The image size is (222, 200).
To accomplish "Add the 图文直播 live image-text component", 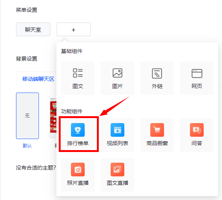I will point(117,175).
